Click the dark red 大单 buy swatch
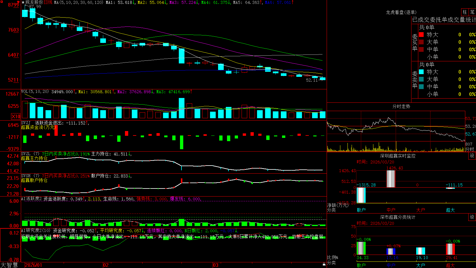 [x=421, y=42]
